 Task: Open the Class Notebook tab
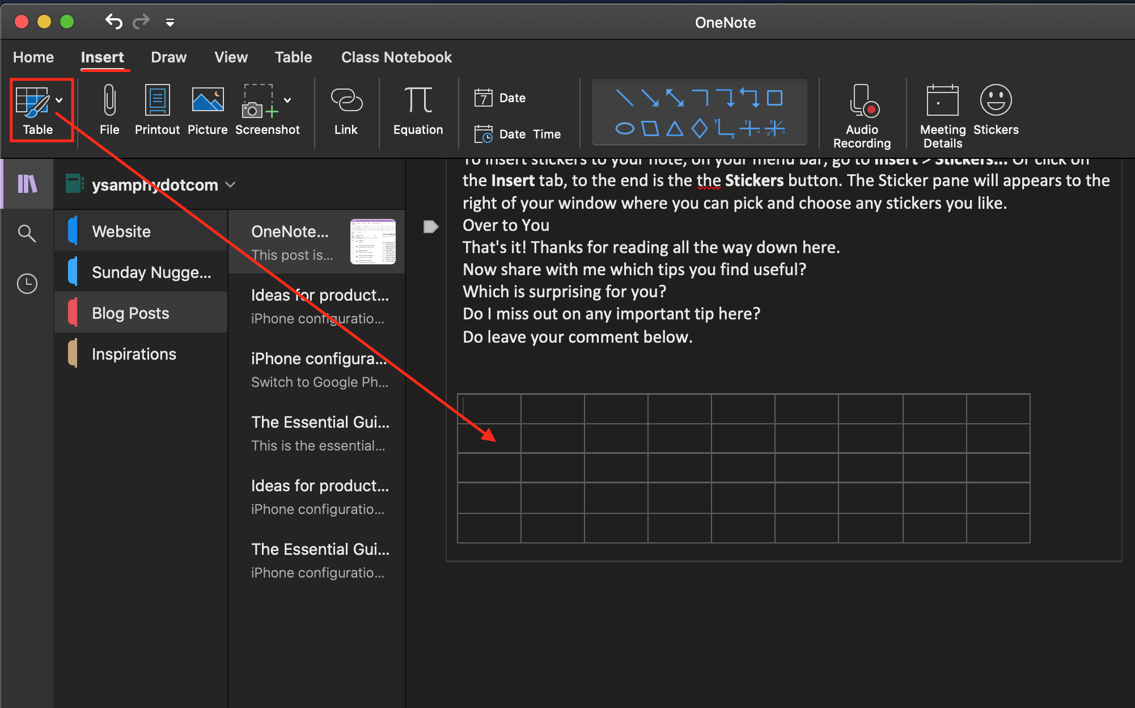[396, 57]
